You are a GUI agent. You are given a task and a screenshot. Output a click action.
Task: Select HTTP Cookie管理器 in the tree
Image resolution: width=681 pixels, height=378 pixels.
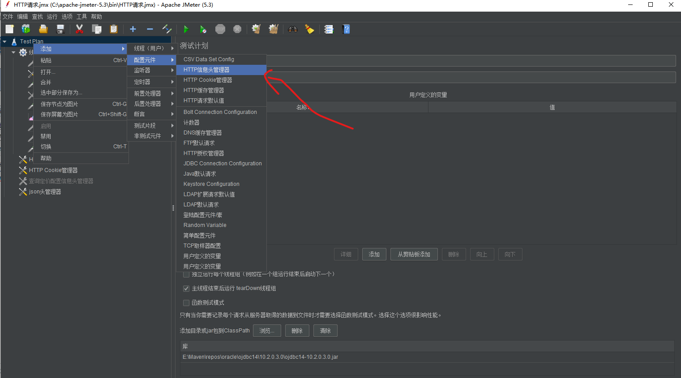click(x=53, y=170)
